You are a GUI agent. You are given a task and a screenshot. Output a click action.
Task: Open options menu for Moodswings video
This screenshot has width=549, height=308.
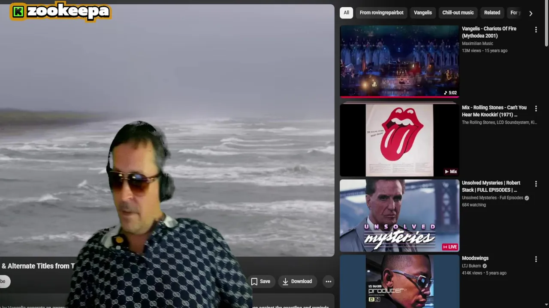click(536, 259)
